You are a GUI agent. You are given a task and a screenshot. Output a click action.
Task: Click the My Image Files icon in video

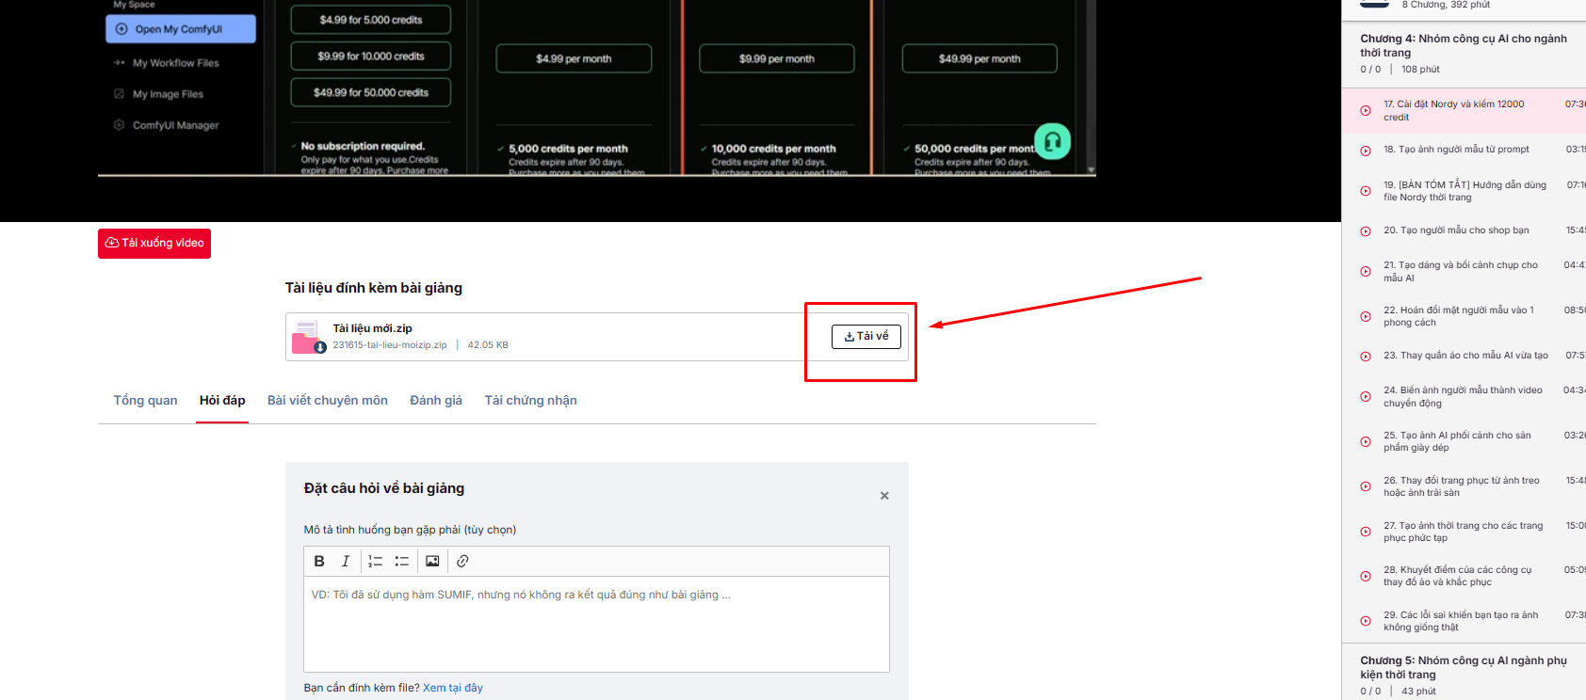coord(119,94)
